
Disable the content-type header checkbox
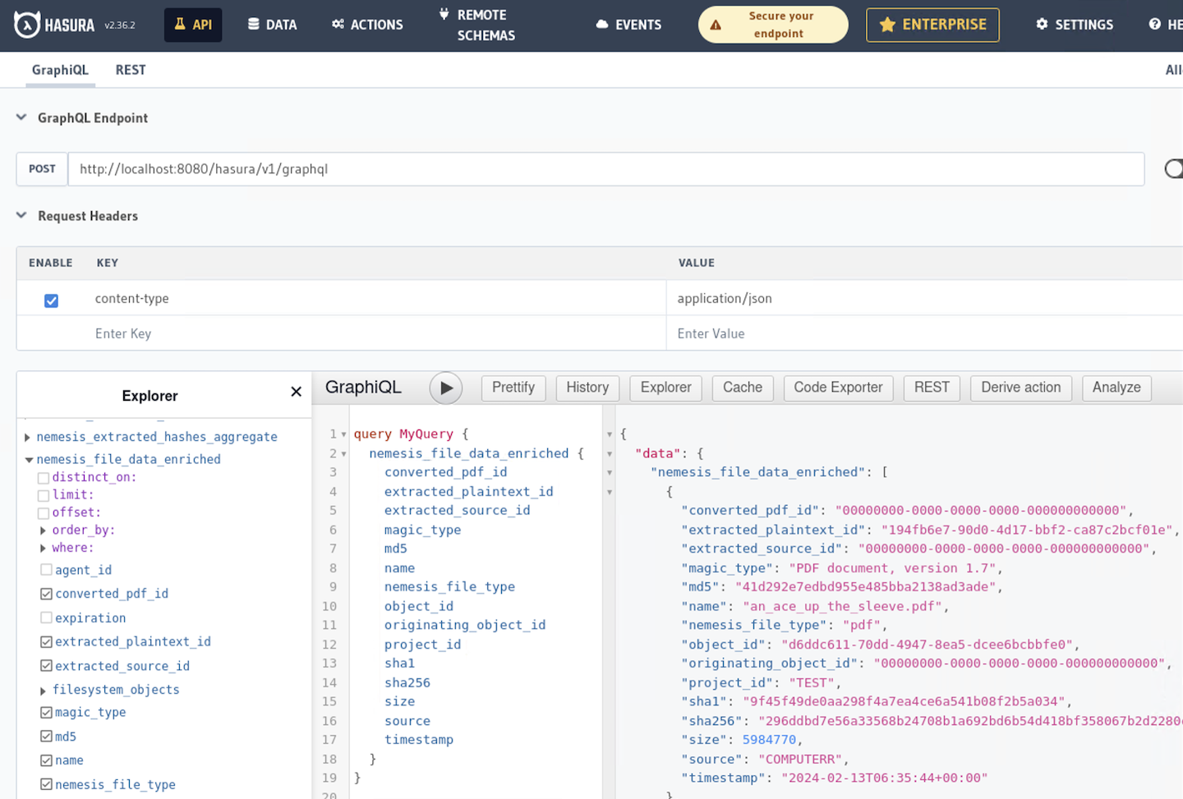(51, 300)
